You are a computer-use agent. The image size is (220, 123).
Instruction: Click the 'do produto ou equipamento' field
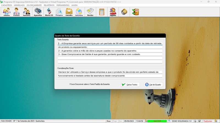click(110, 47)
